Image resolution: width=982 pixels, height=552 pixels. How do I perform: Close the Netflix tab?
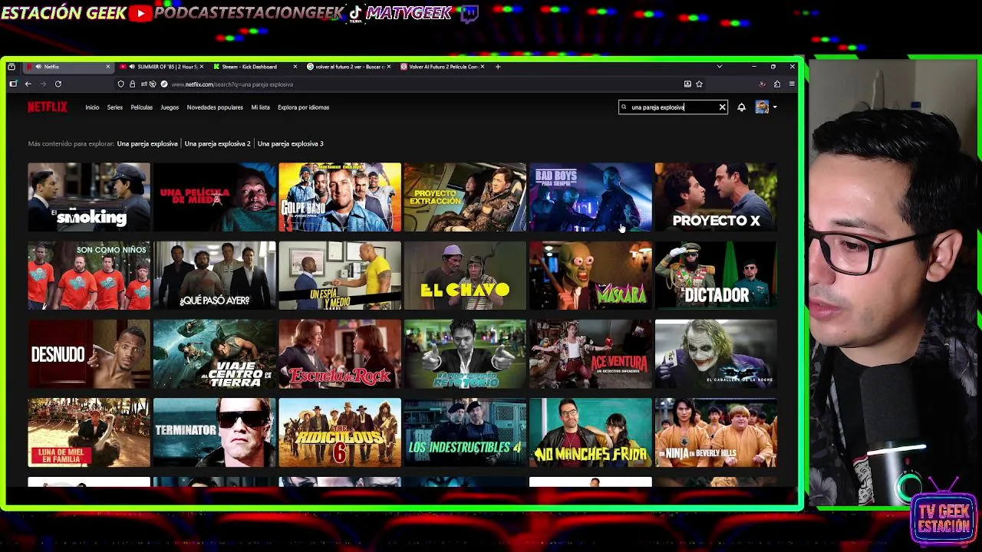pos(107,67)
